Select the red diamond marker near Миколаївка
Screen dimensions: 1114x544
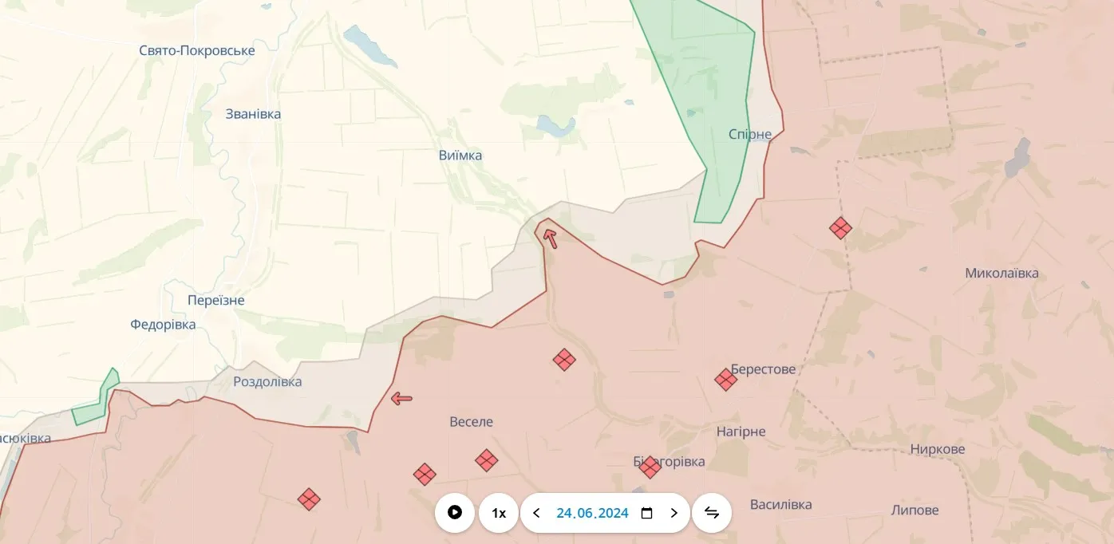pyautogui.click(x=839, y=228)
